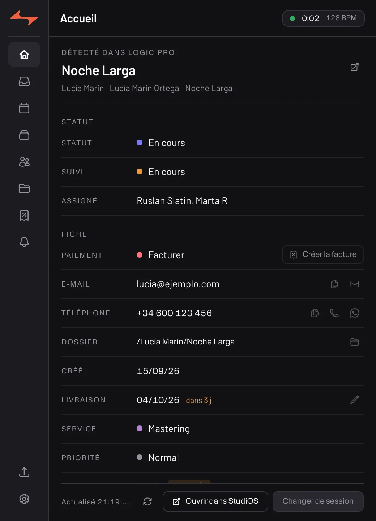Click the delivery date 04/10/26
The image size is (376, 521).
point(158,400)
